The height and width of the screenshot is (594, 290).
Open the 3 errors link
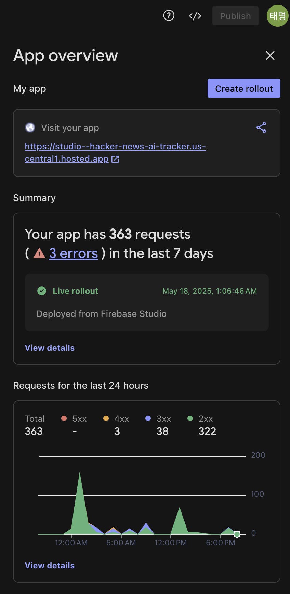pyautogui.click(x=73, y=253)
